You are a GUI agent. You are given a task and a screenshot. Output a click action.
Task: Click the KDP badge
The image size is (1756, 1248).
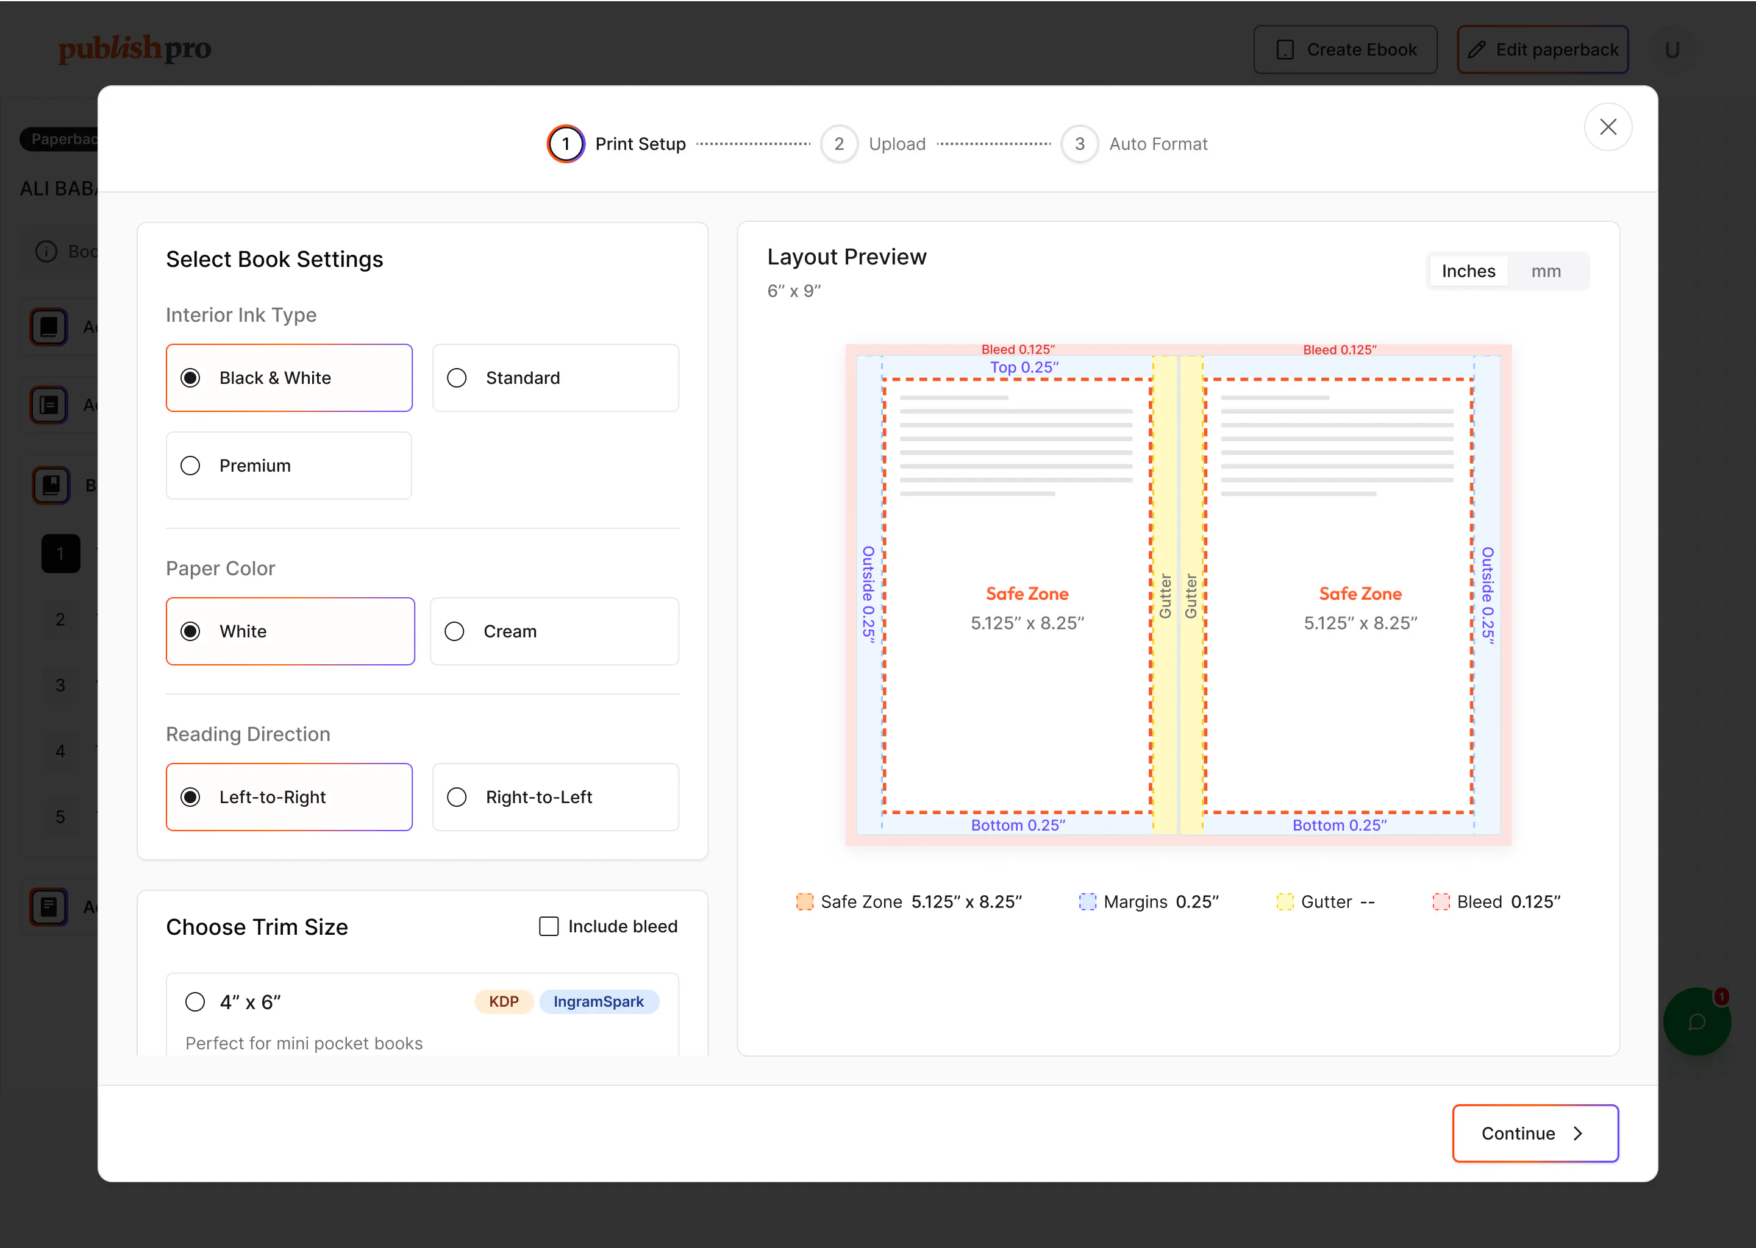pyautogui.click(x=504, y=1001)
